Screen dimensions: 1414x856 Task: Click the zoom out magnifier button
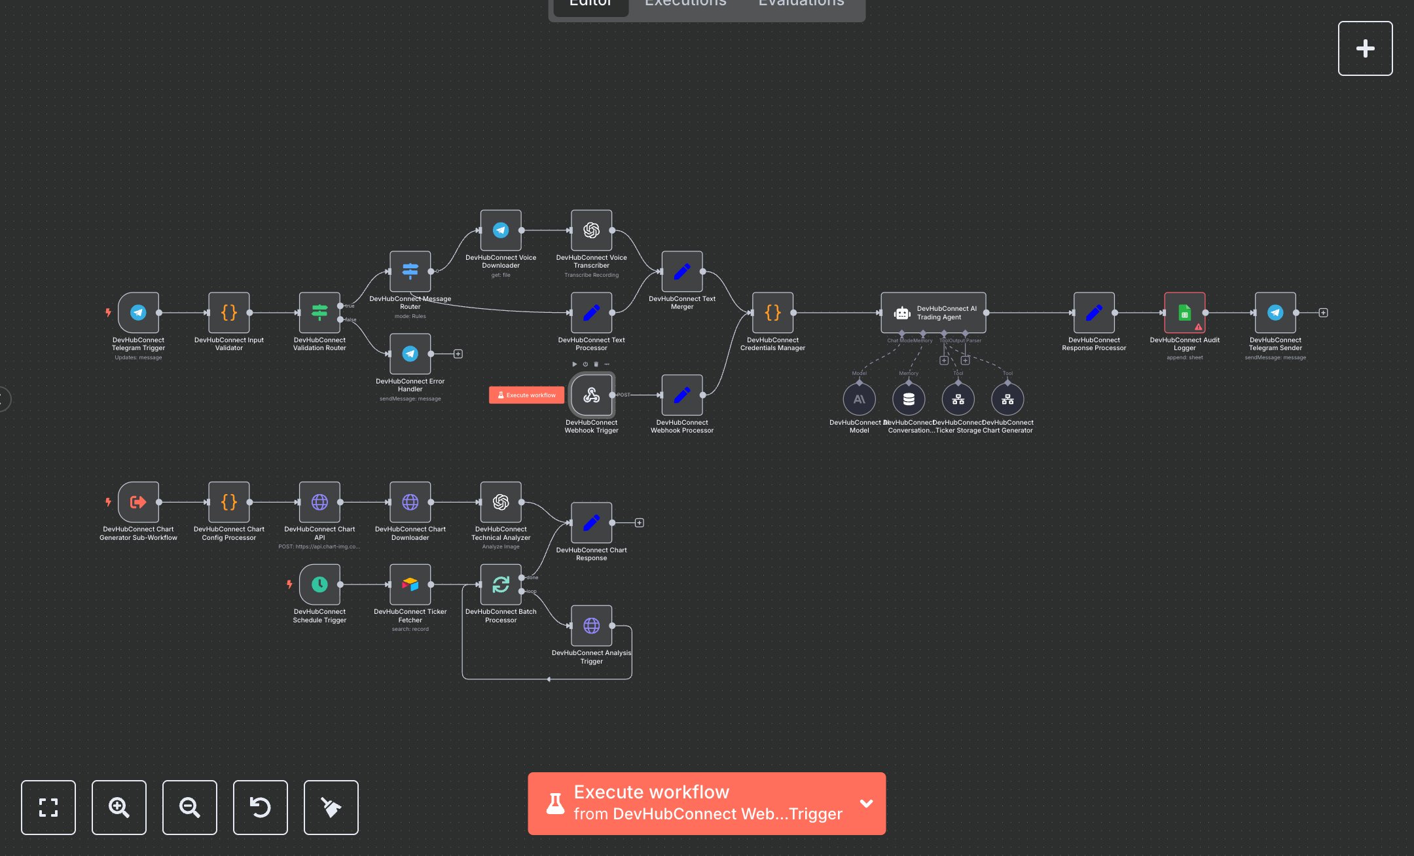[189, 807]
